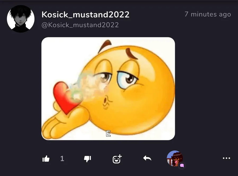Add an emoji reaction to the post
The height and width of the screenshot is (176, 238).
click(x=117, y=159)
